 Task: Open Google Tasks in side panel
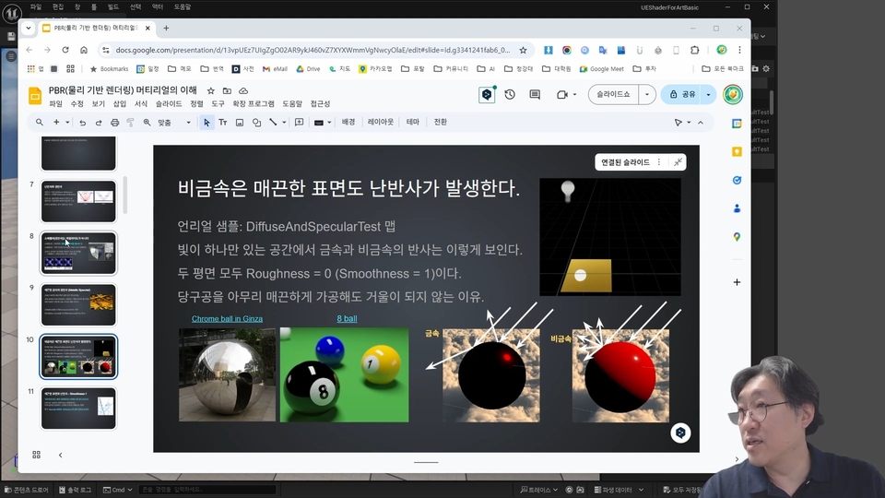(x=737, y=180)
